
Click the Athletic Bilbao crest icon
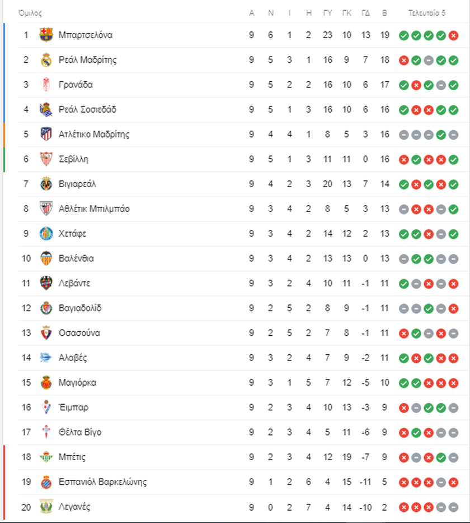point(46,209)
